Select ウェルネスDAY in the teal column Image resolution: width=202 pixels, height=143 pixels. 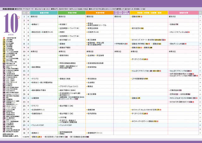coord(38,125)
